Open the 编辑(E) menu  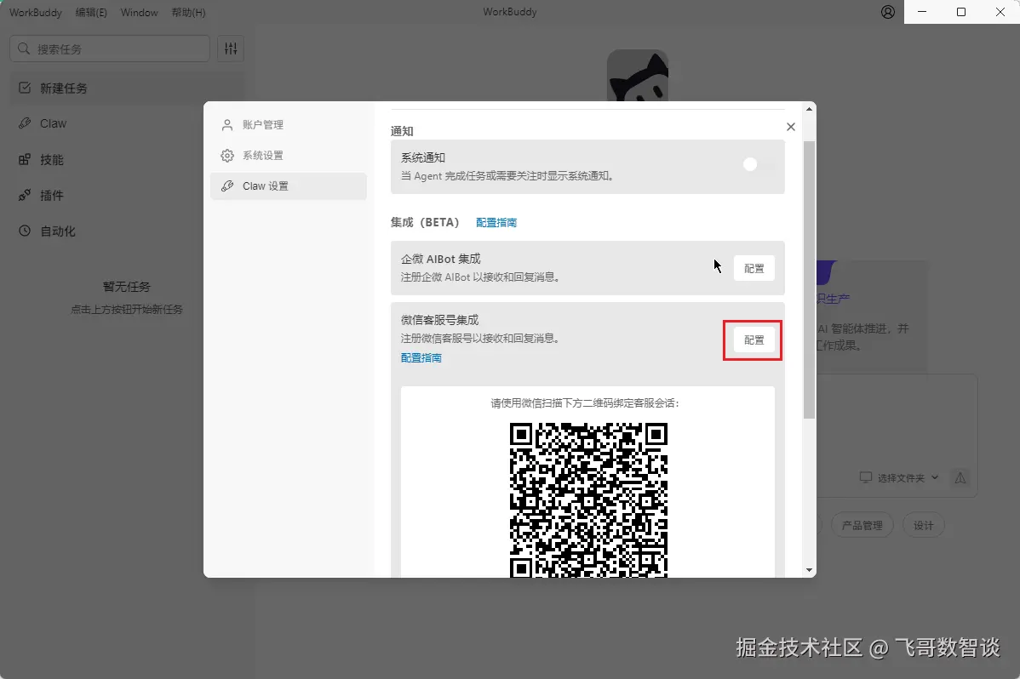pos(91,13)
